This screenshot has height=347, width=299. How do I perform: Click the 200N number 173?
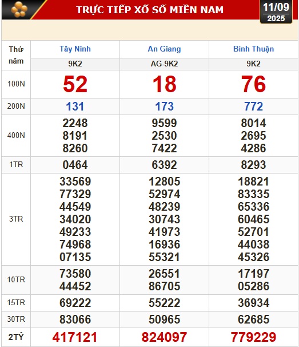click(164, 107)
